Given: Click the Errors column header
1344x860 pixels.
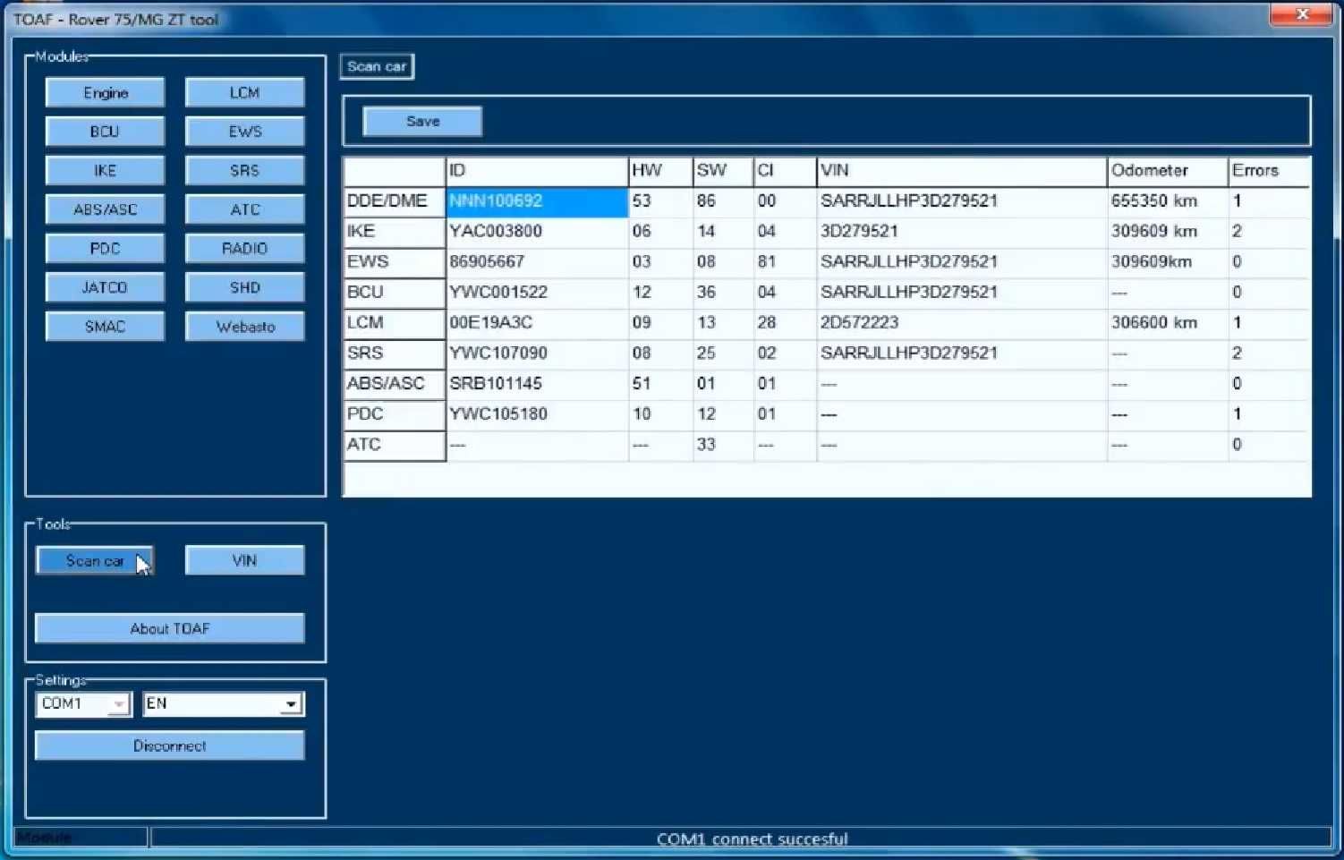Looking at the screenshot, I should tap(1269, 171).
